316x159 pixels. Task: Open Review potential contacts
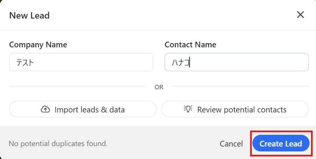[x=235, y=109]
